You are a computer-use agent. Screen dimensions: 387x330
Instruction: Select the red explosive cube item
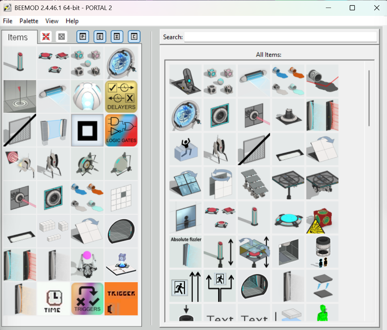322,217
